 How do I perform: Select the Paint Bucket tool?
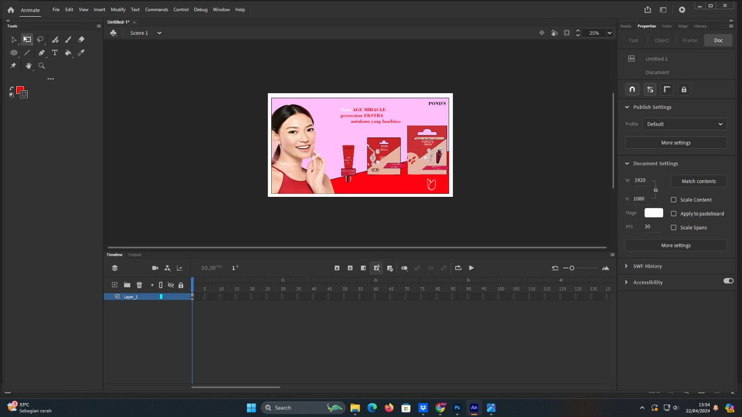[68, 53]
